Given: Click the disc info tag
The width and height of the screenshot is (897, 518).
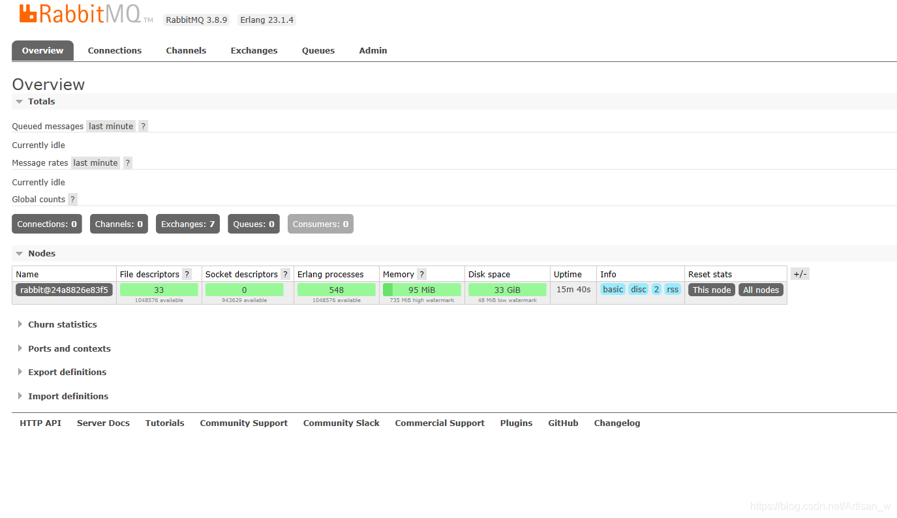Looking at the screenshot, I should click(639, 290).
